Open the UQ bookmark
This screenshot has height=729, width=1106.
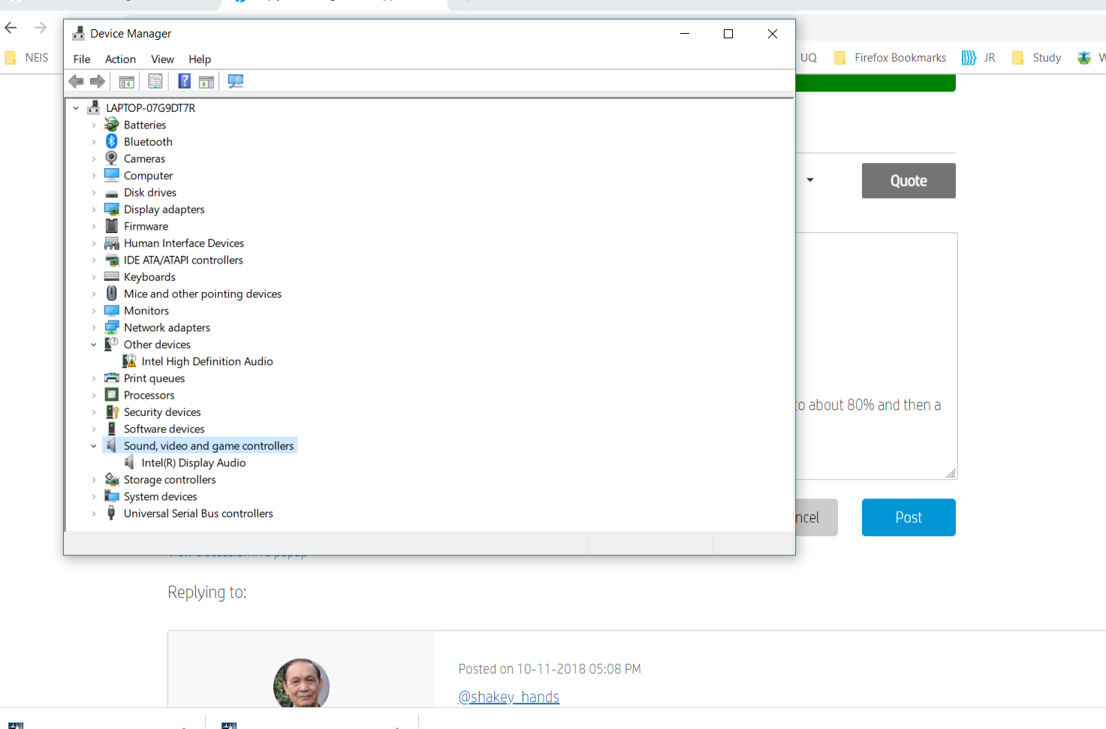point(809,58)
